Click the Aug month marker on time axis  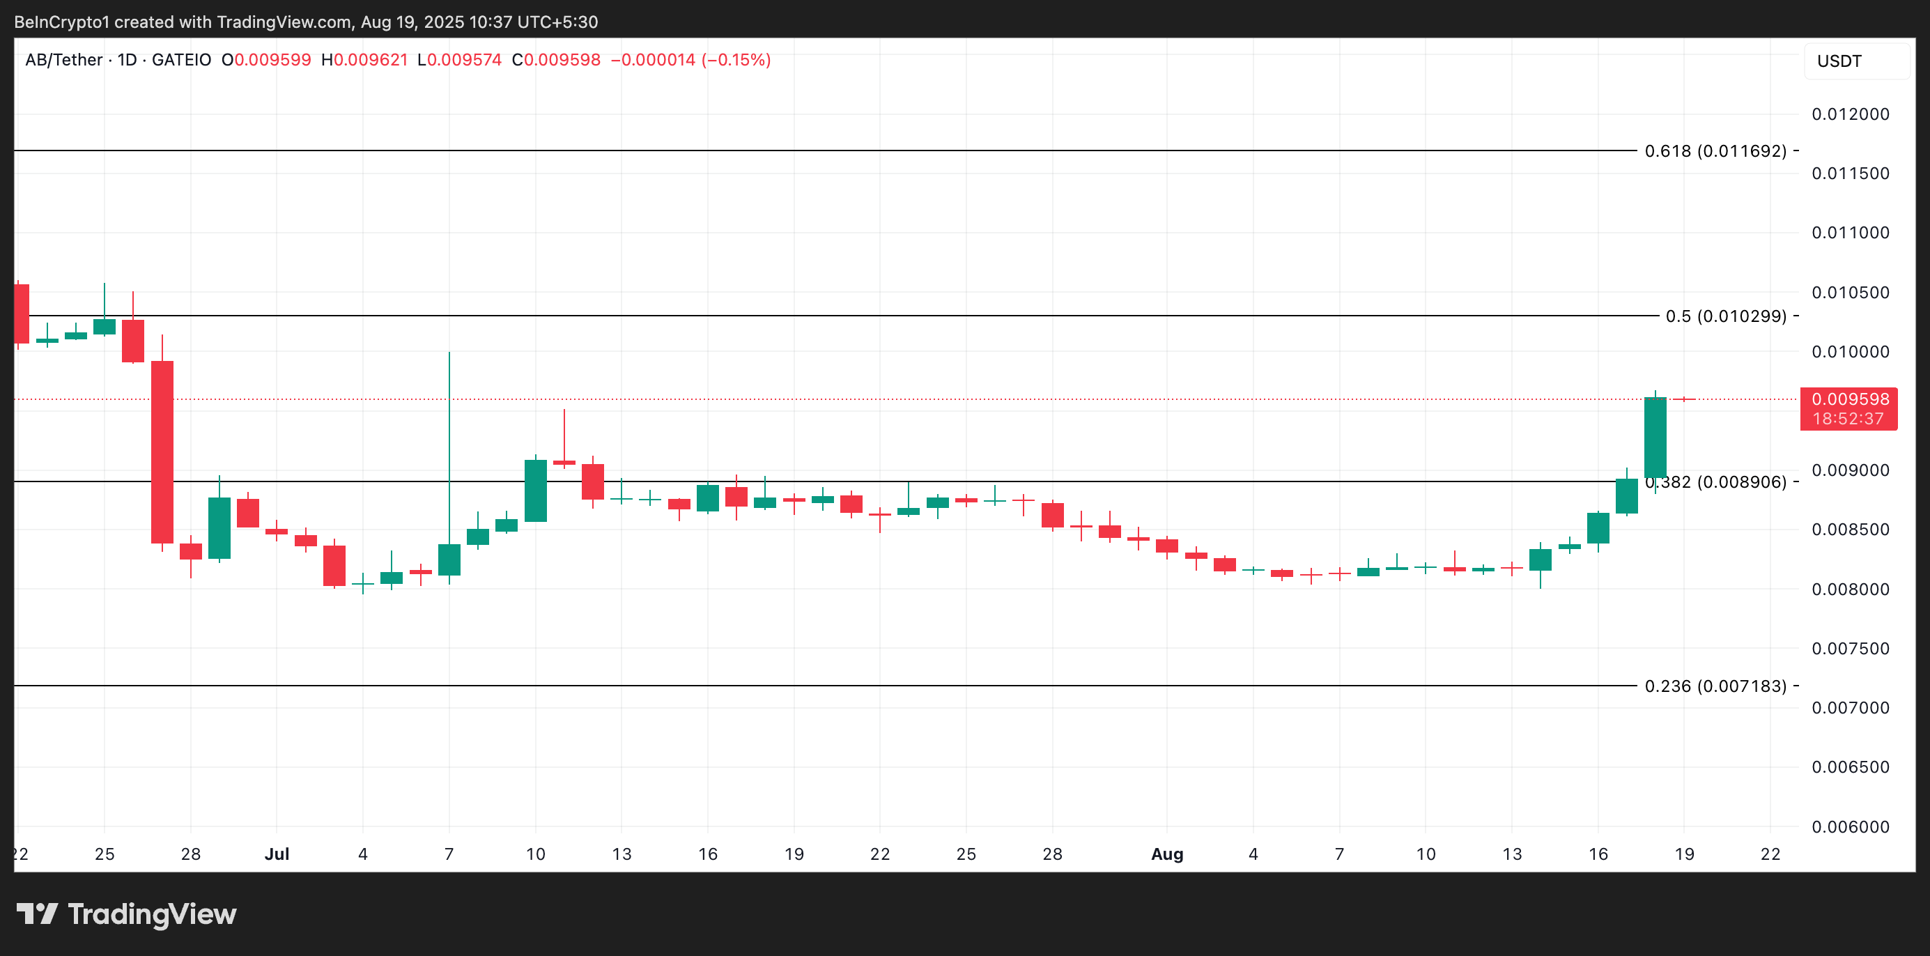point(1166,854)
